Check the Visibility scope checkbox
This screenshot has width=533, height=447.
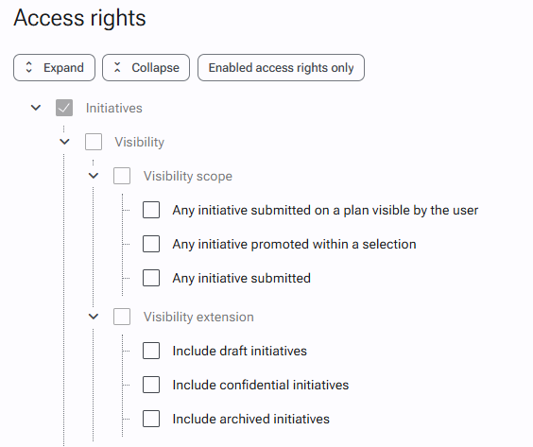tap(122, 176)
